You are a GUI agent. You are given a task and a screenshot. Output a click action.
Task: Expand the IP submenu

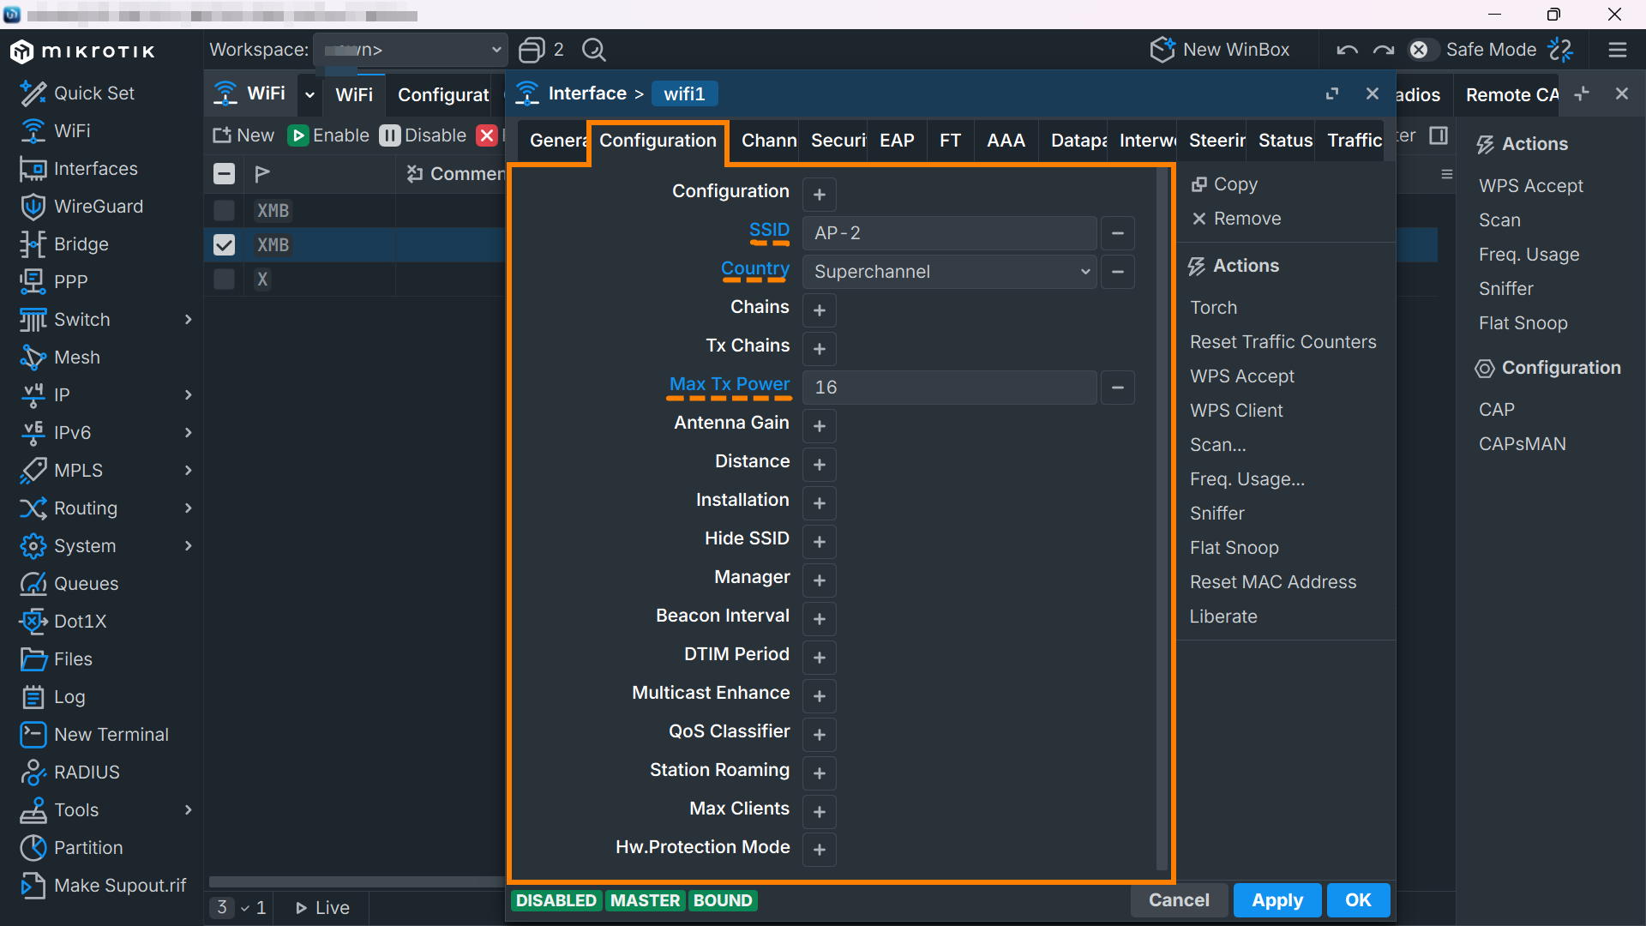point(188,394)
